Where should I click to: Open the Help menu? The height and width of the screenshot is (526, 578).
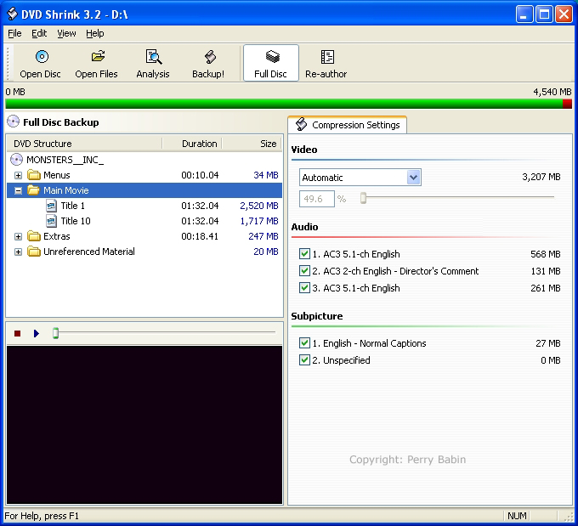tap(94, 33)
